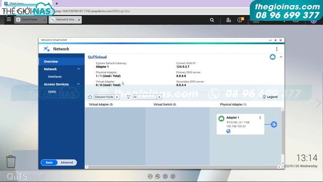
Task: Click the first desktop dock icon
Action: [x=150, y=176]
